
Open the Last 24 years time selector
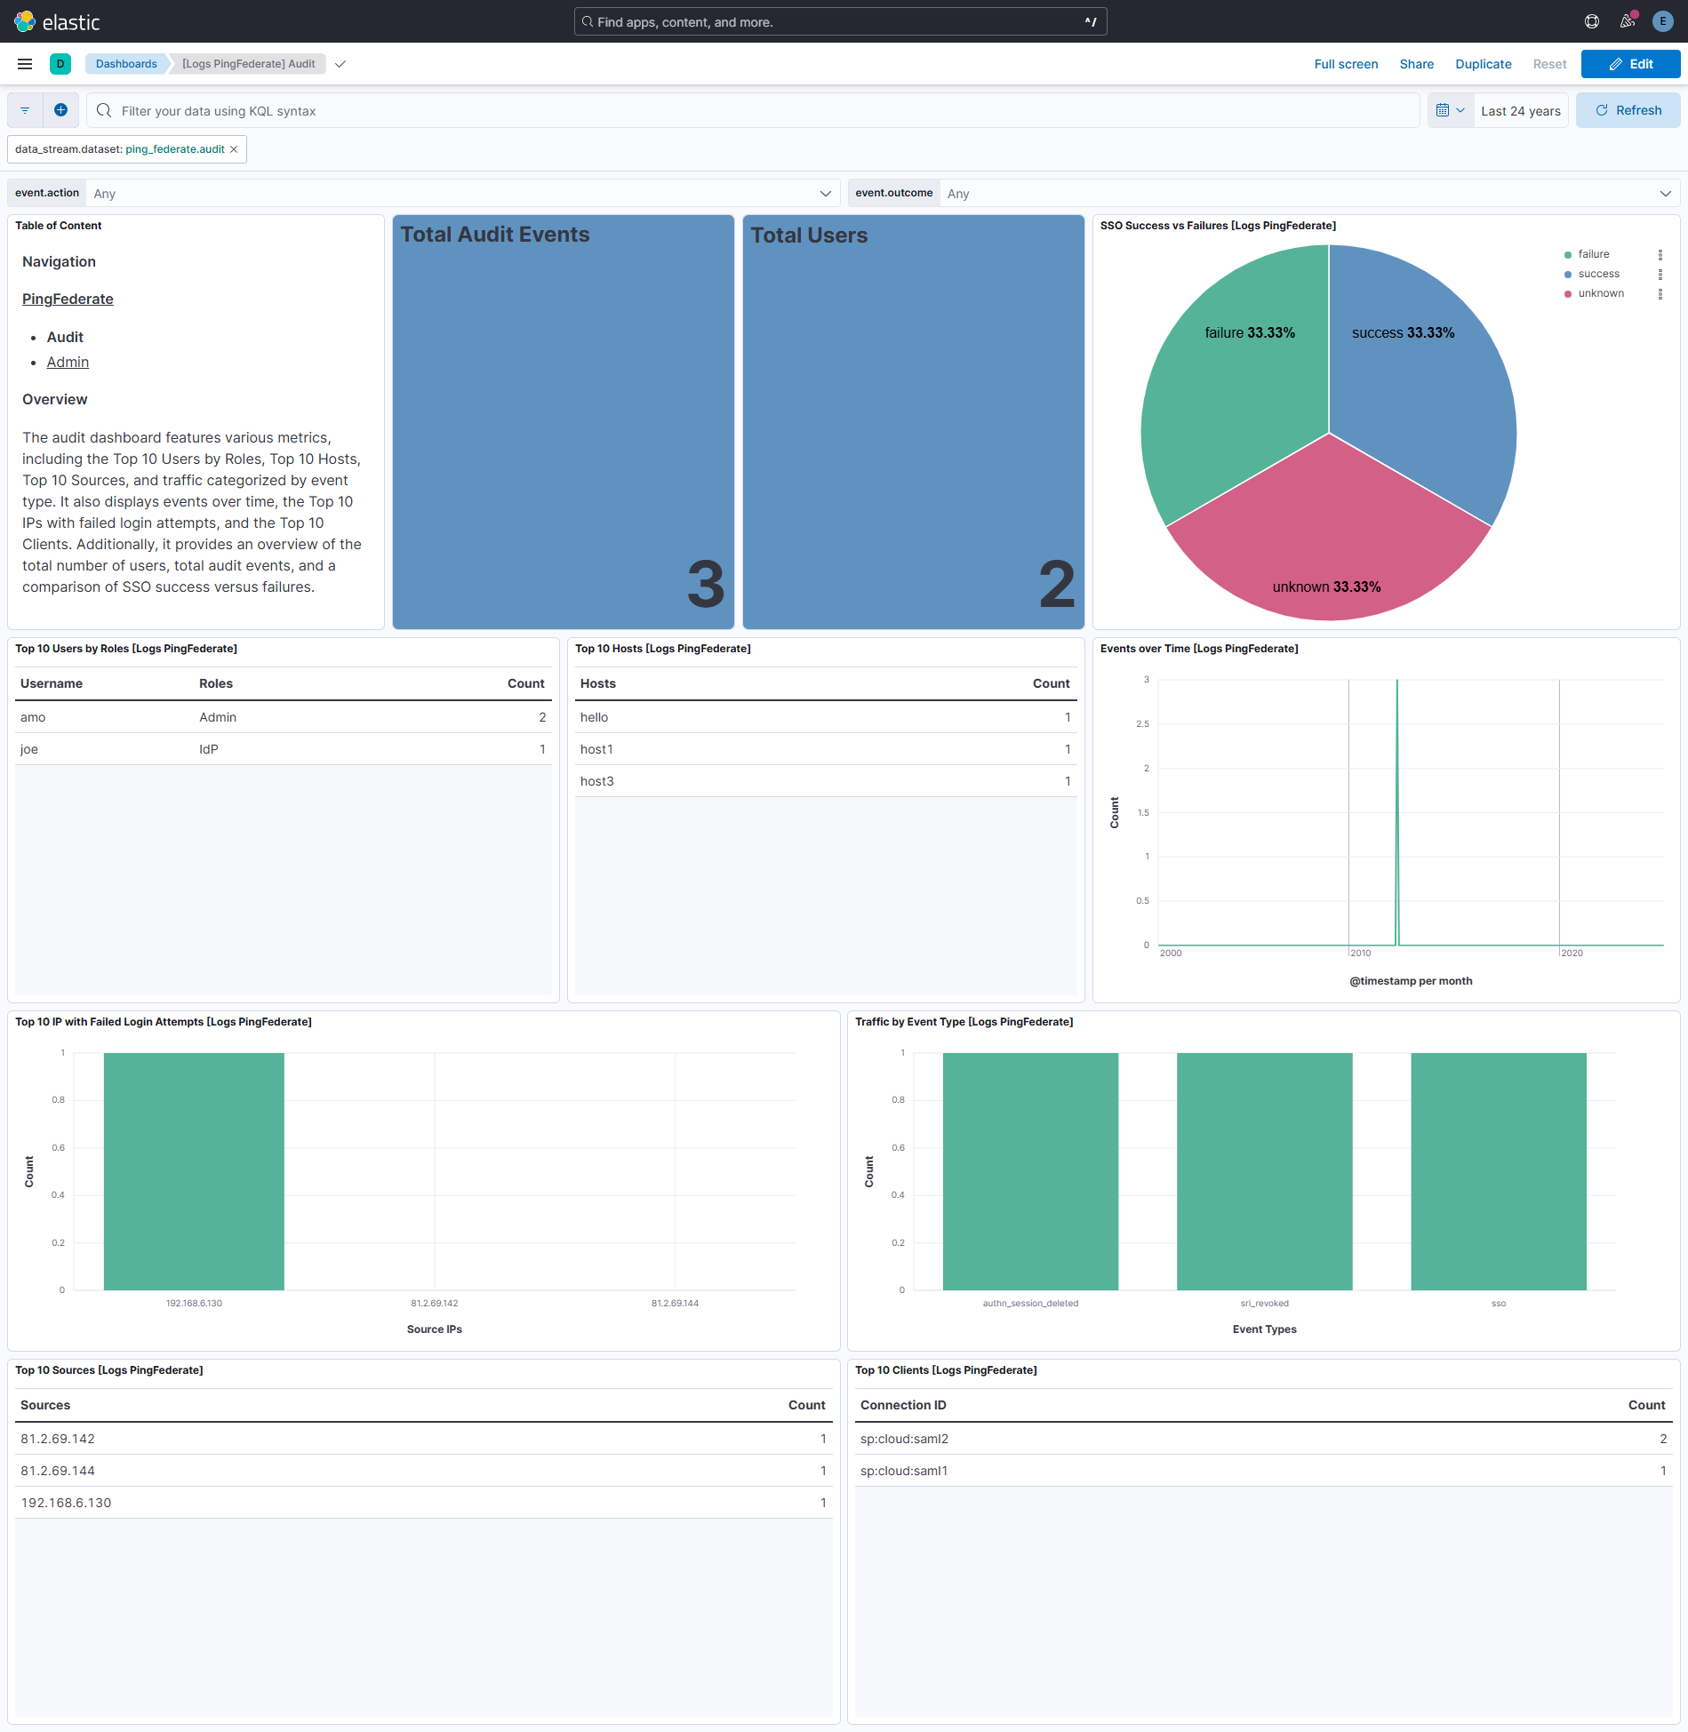point(1520,109)
